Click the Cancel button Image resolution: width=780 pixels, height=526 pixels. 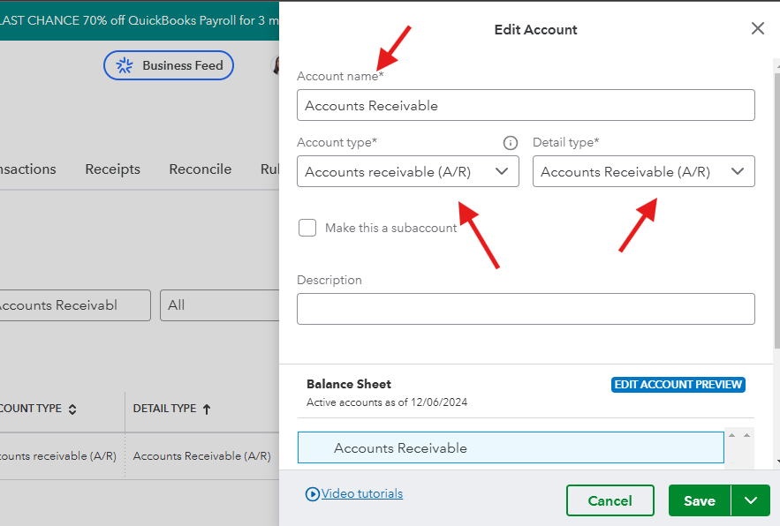610,500
